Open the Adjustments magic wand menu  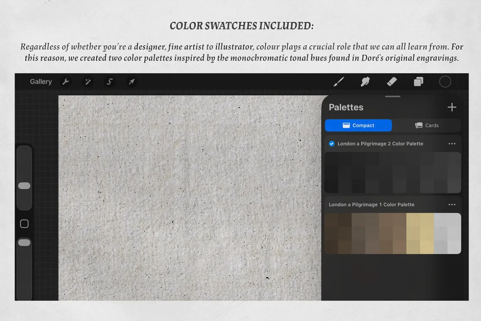coord(88,82)
